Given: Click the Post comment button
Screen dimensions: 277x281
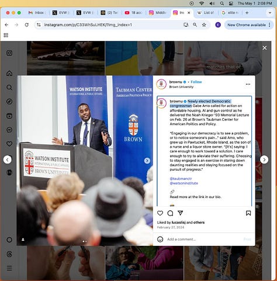Looking at the screenshot, I should (247, 239).
